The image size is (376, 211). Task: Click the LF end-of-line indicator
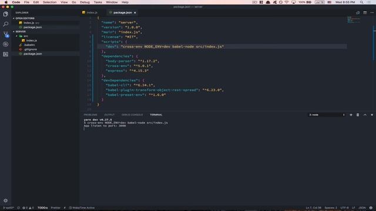pos(354,207)
